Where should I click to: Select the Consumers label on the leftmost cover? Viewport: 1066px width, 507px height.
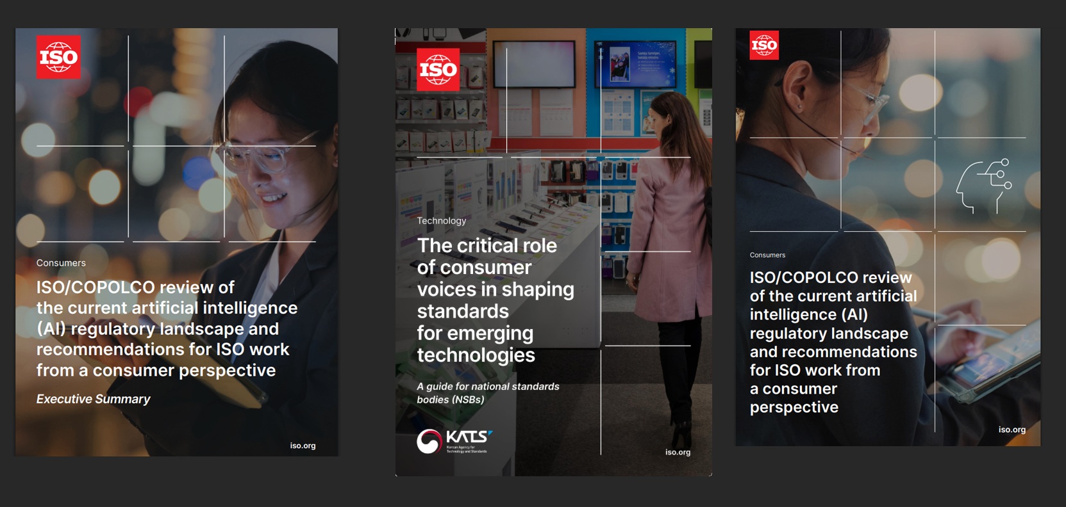(x=61, y=263)
